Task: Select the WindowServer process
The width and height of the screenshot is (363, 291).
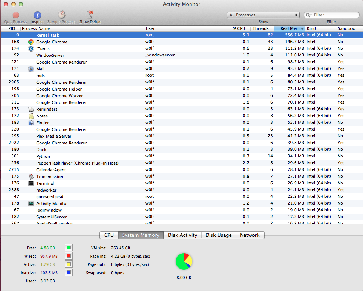Action: click(182, 55)
